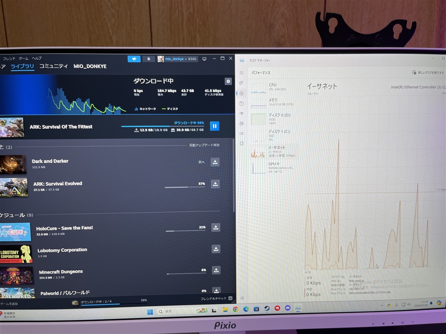
Task: Open Task Manager hamburger navigation menu
Action: pyautogui.click(x=241, y=73)
